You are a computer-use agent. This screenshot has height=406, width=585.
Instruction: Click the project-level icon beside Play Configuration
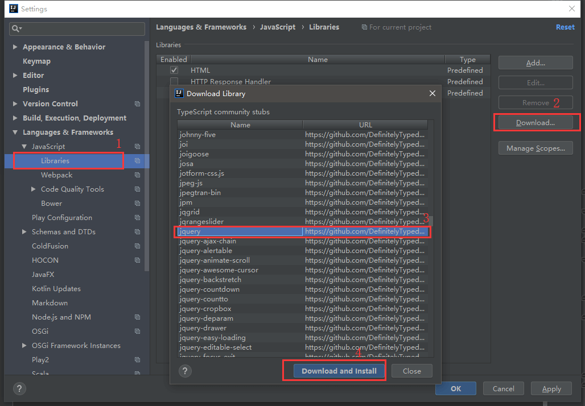(137, 218)
